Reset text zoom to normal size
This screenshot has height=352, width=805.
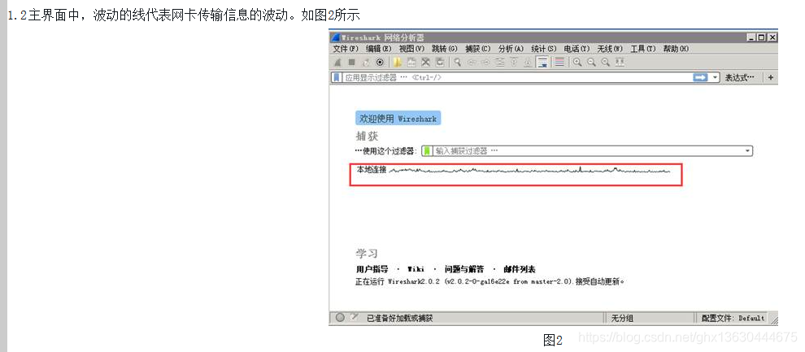[606, 62]
